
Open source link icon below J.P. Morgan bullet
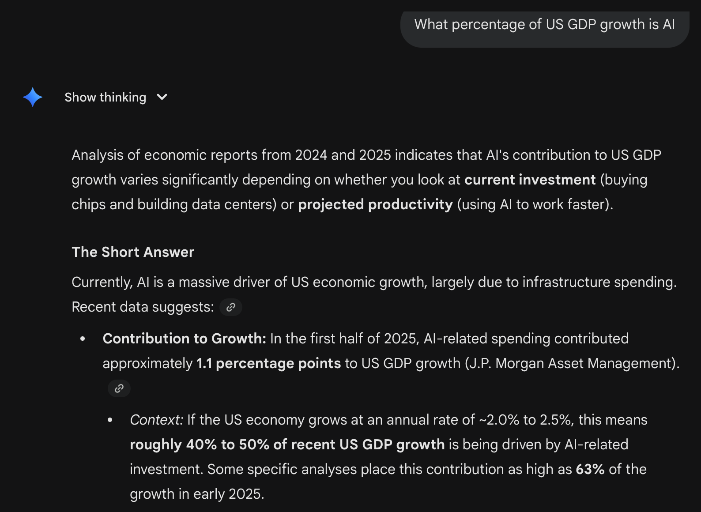pos(119,388)
